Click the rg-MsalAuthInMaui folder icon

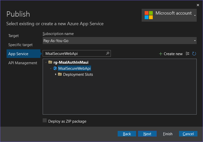coord(50,62)
